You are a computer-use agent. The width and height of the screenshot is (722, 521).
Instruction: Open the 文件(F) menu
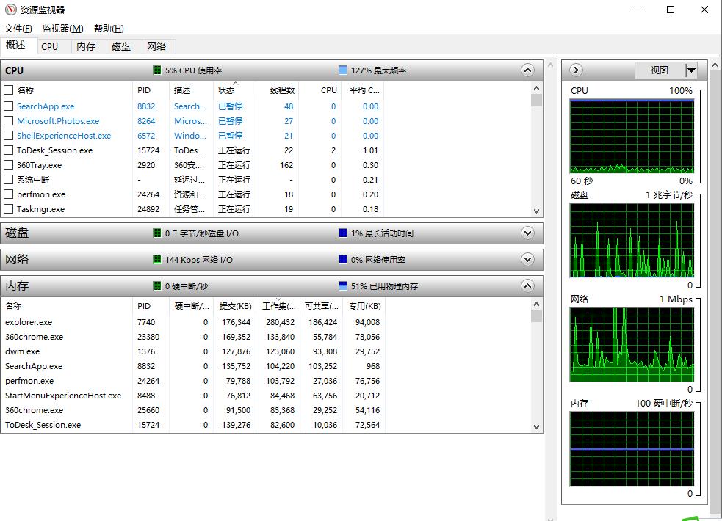[18, 29]
